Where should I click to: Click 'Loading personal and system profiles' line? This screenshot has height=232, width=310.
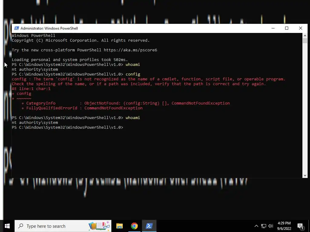click(x=70, y=60)
